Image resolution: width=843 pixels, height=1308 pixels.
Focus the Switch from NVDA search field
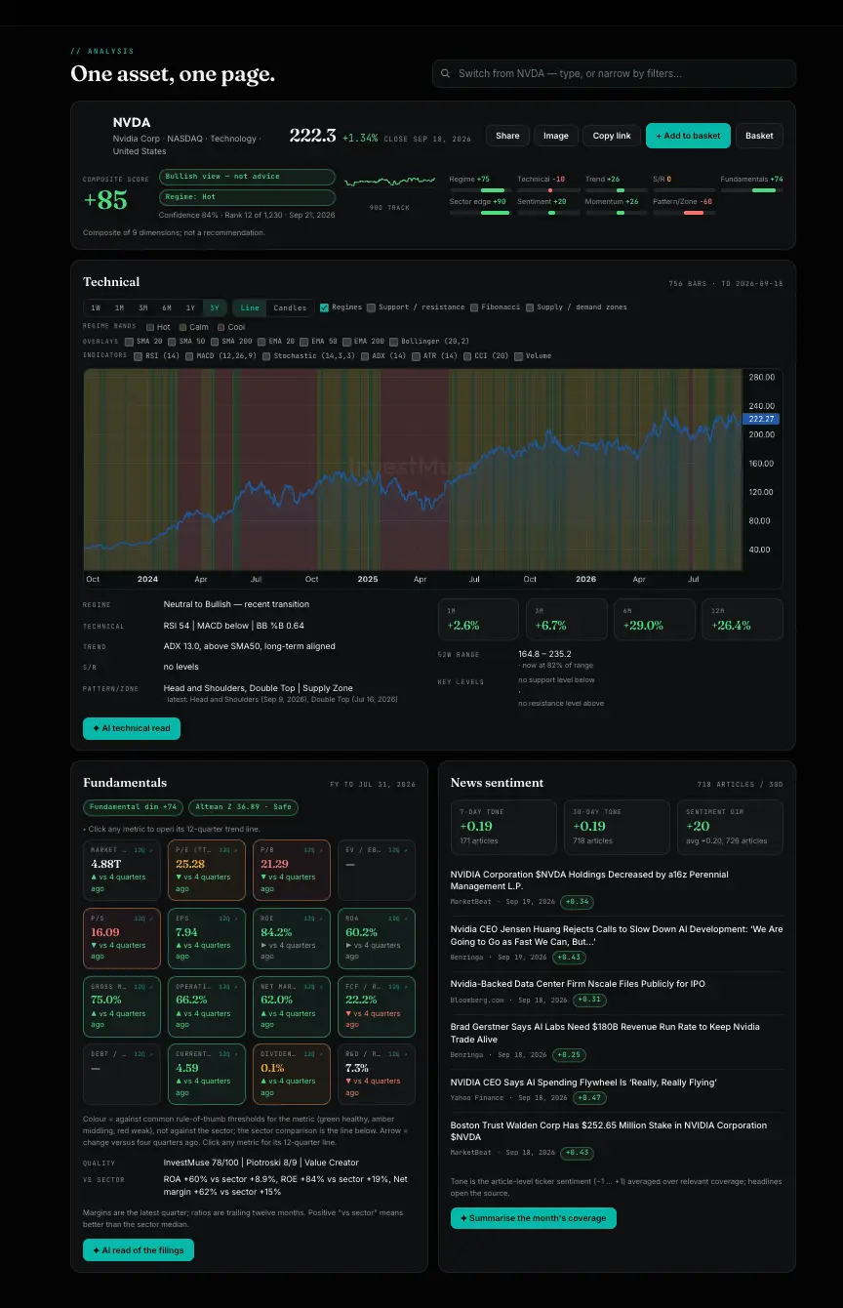614,73
